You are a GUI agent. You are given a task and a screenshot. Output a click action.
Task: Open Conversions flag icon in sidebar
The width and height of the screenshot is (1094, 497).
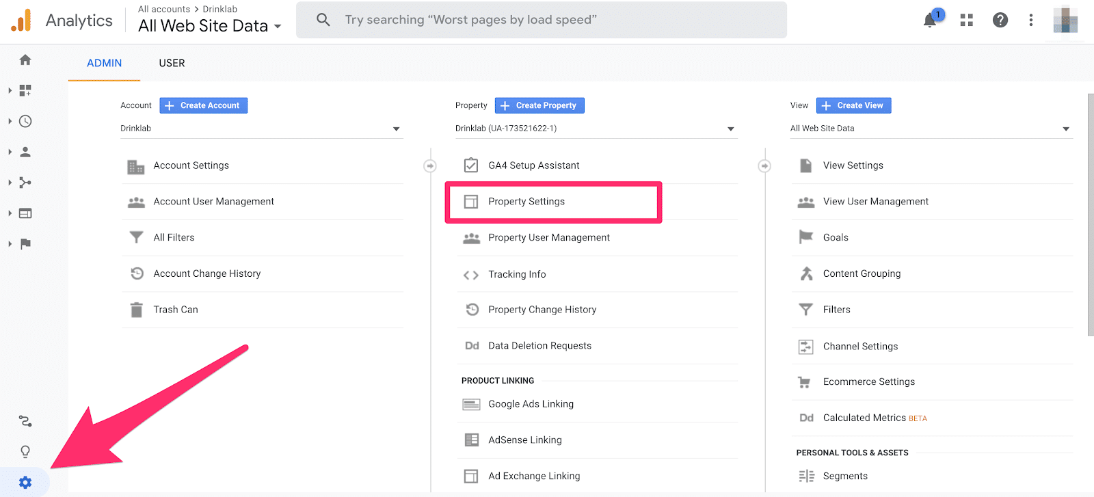(x=25, y=244)
